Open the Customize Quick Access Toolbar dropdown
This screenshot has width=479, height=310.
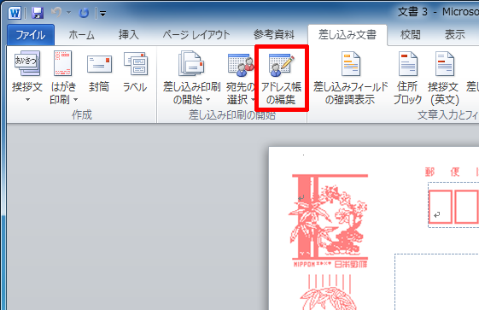click(x=103, y=14)
